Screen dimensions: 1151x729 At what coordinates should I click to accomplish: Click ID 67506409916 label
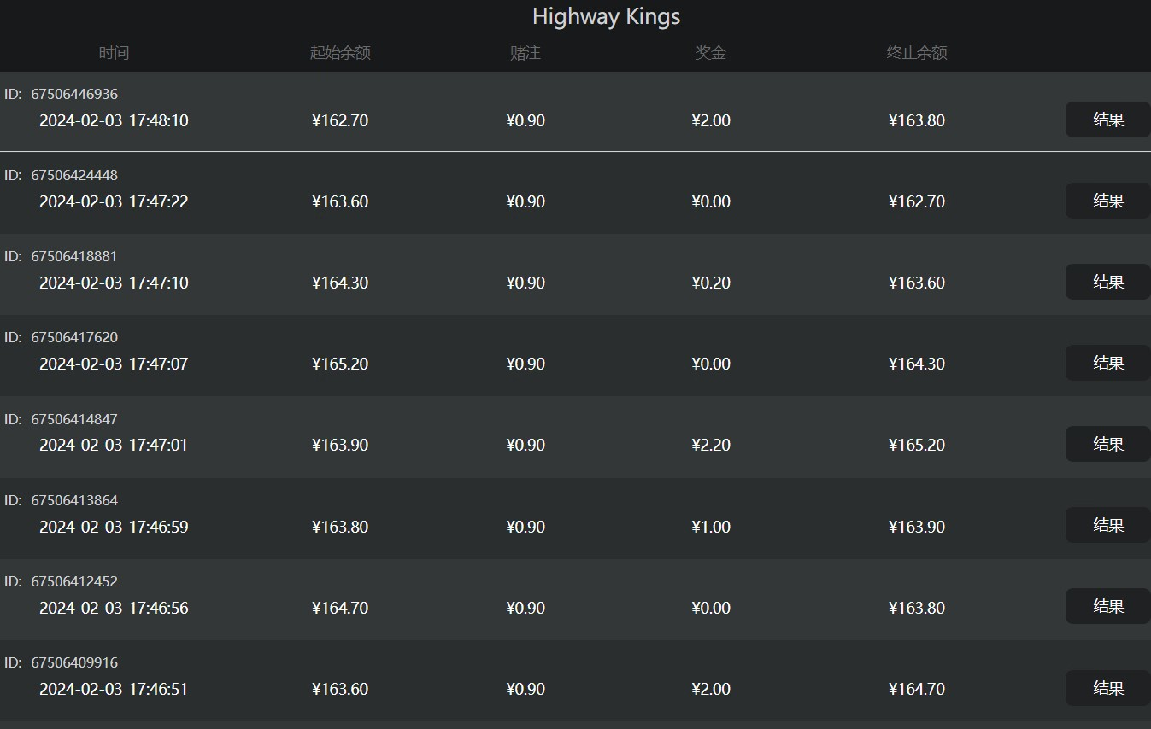pos(61,662)
